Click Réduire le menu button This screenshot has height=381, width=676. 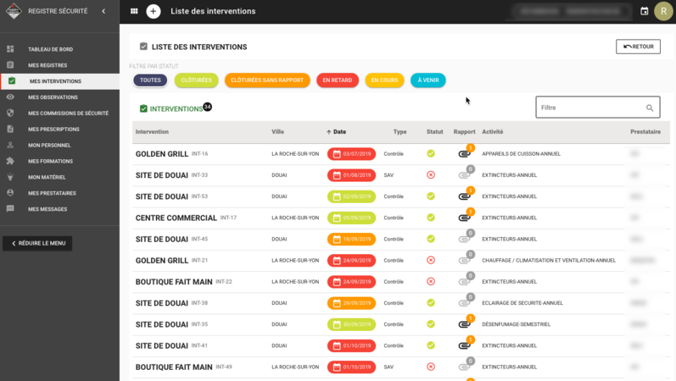tap(37, 243)
